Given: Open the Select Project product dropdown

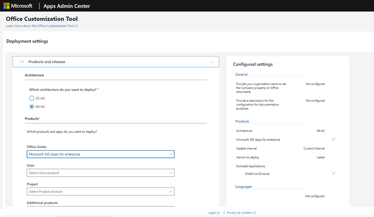Looking at the screenshot, I should (x=100, y=192).
